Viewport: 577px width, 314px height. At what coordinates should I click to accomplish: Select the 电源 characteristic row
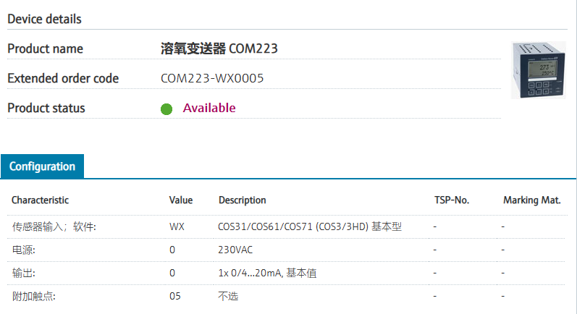coord(286,250)
